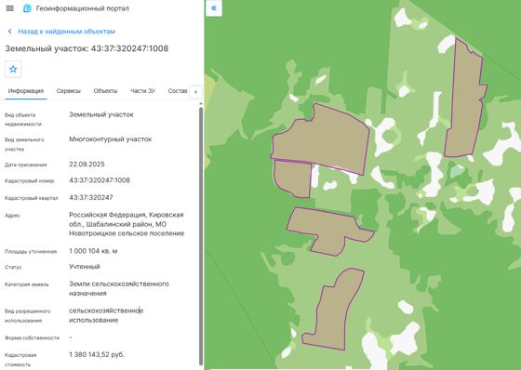Click the info panel vertical scrollbar
The width and height of the screenshot is (521, 370).
point(201,236)
